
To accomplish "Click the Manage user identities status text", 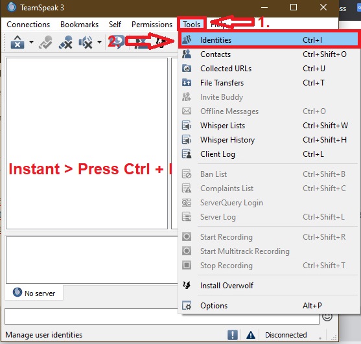I will [43, 335].
